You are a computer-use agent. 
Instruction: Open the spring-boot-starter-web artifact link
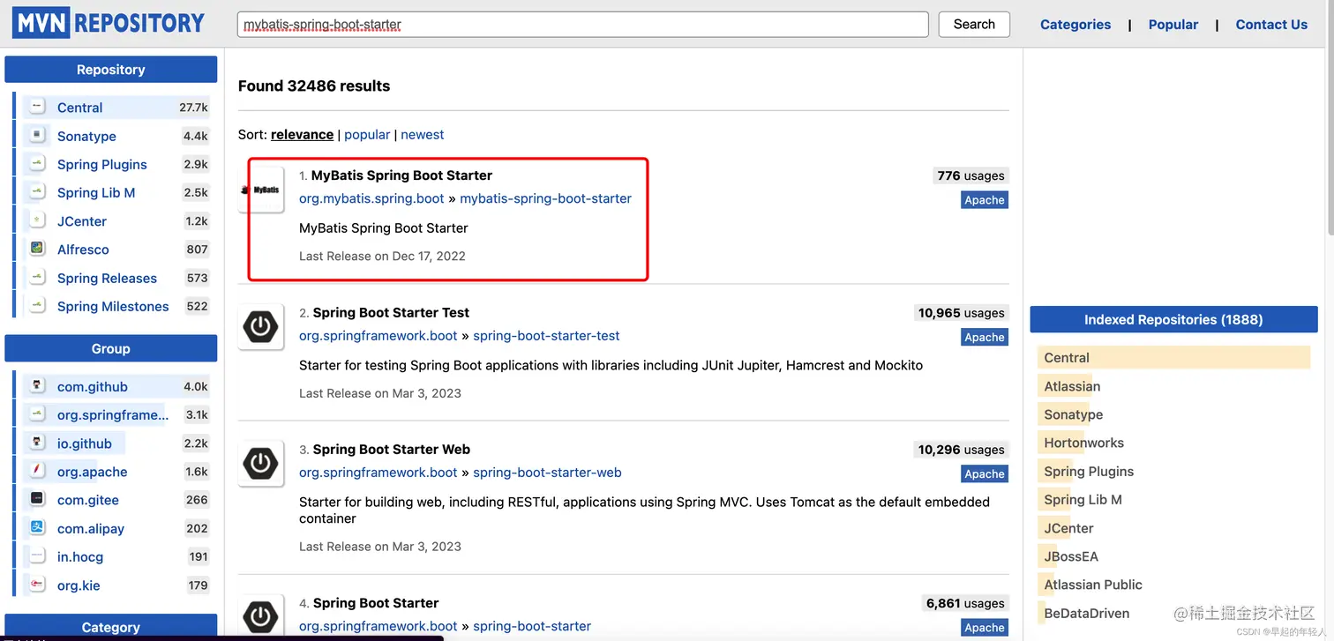[x=547, y=473]
